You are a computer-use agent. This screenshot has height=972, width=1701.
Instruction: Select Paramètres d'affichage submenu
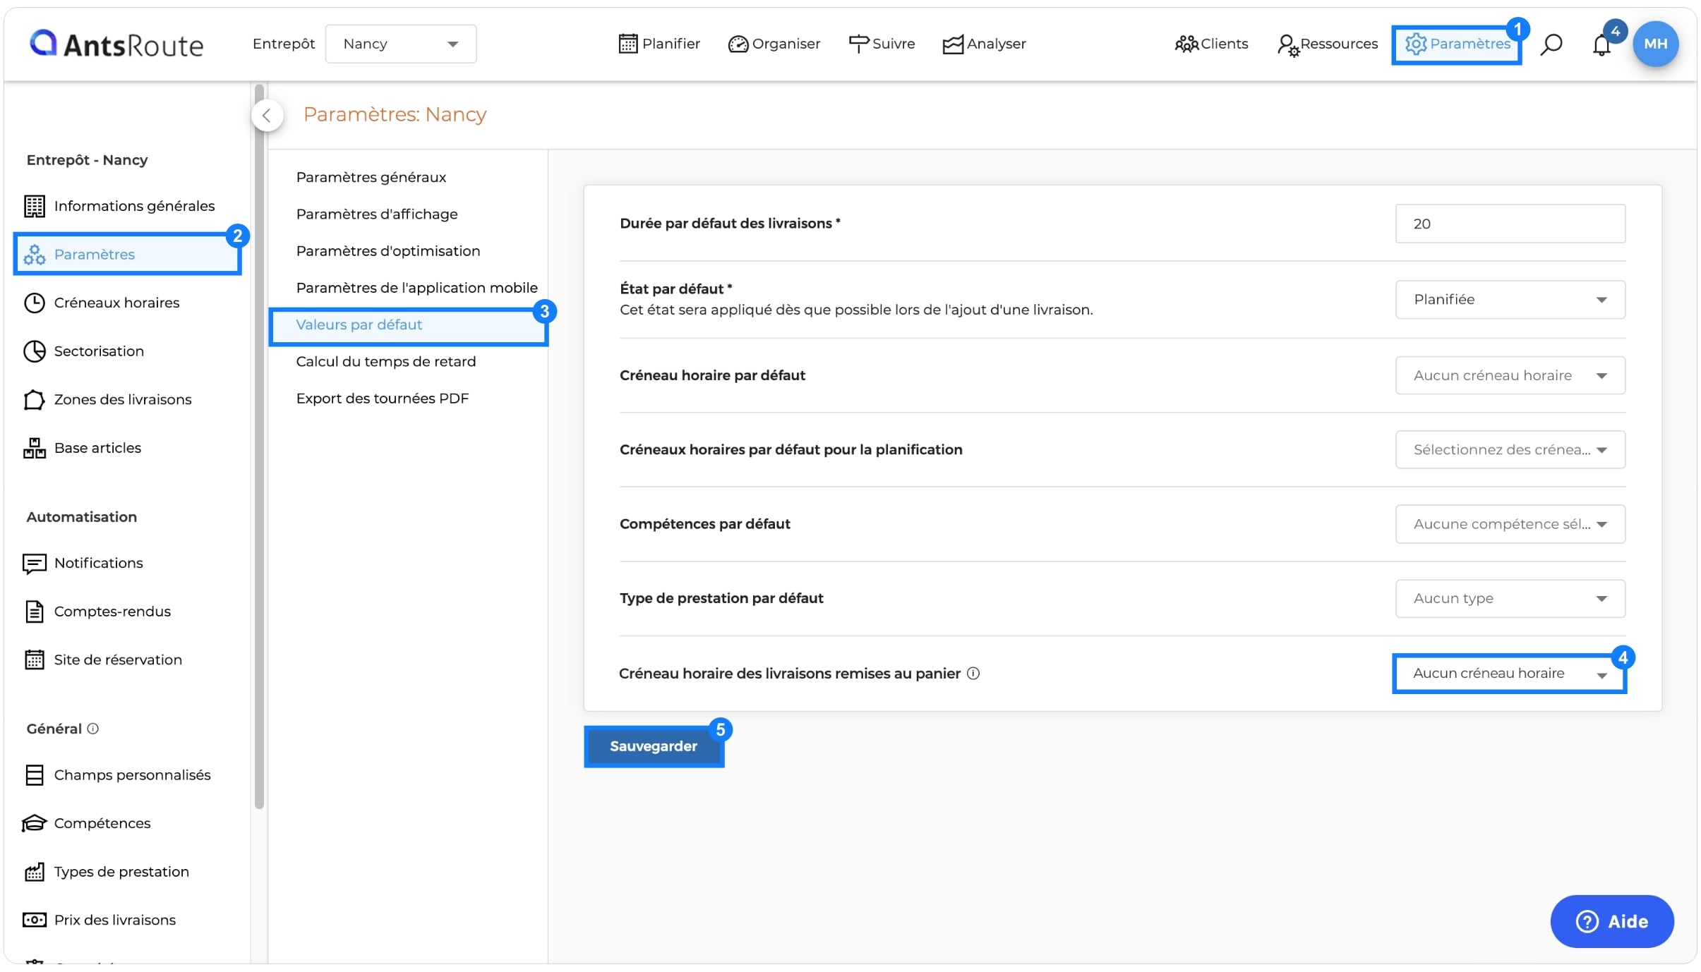(376, 214)
